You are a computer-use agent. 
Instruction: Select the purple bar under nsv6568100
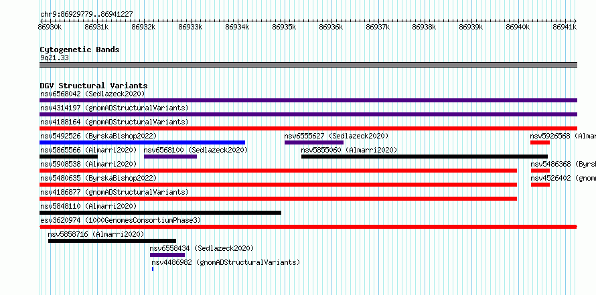click(x=170, y=157)
